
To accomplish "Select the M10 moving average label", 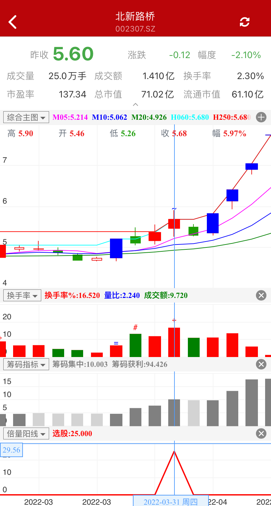I will [x=109, y=117].
